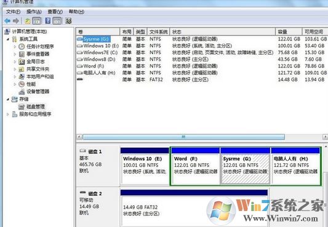Select the Windows 10 (E:) partition block
This screenshot has width=328, height=227.
(145, 166)
